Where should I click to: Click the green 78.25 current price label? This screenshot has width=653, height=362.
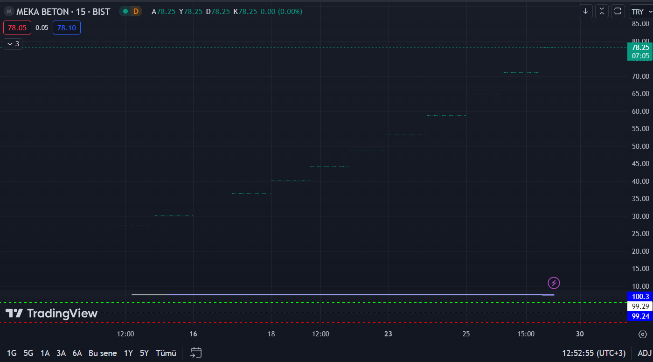640,51
